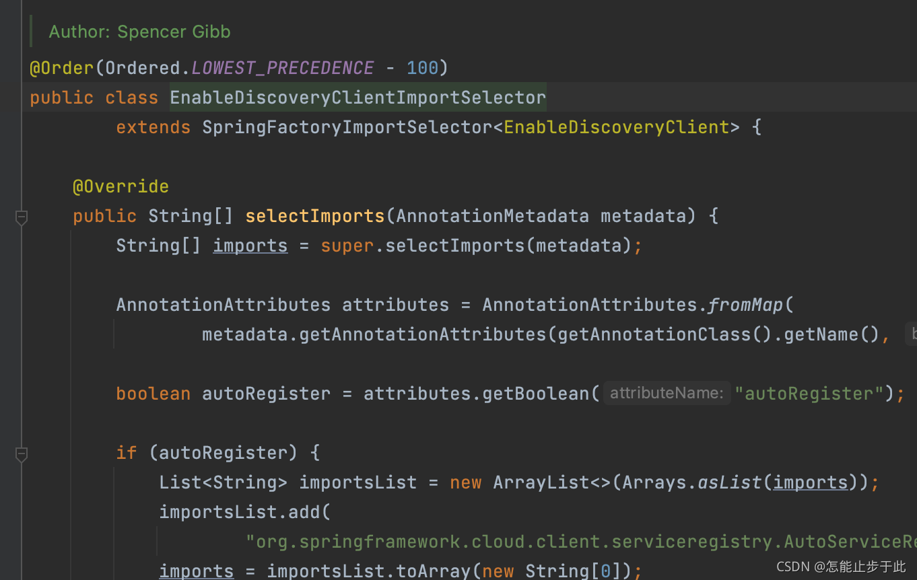Click SpringFactoryImportSelector superclass name
The image size is (917, 580).
pos(347,127)
